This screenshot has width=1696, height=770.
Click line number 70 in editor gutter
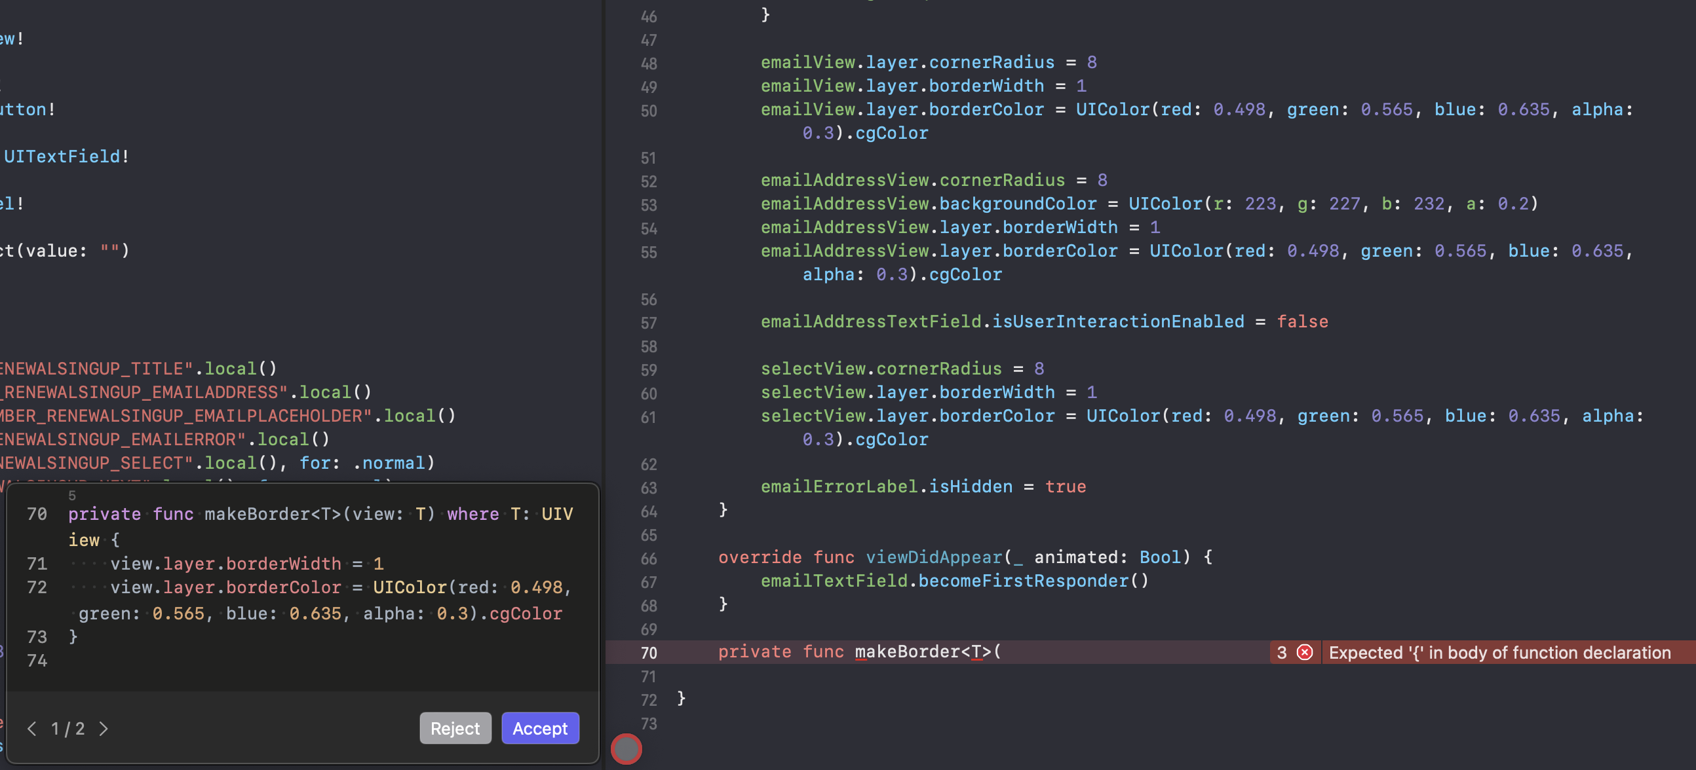point(649,653)
